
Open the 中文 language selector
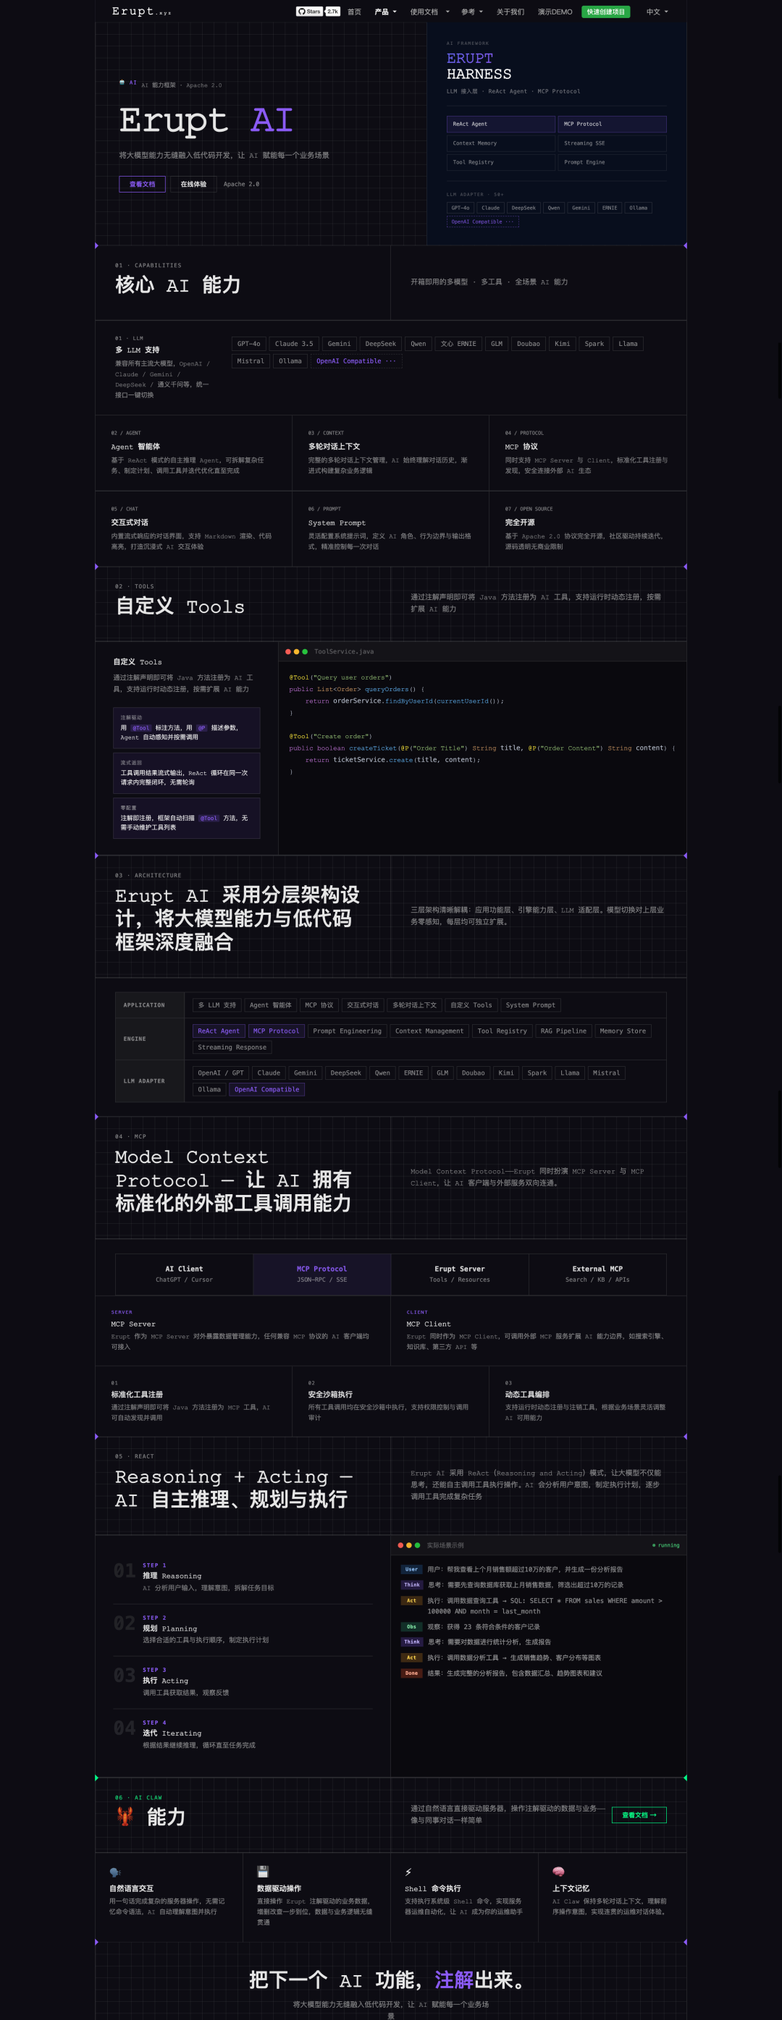[657, 12]
